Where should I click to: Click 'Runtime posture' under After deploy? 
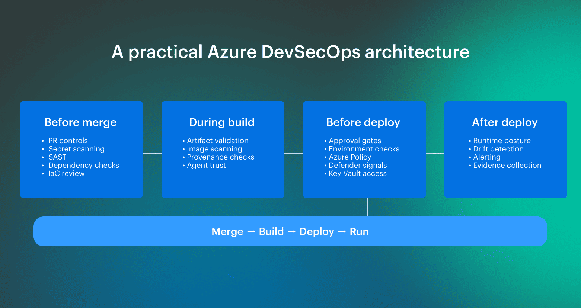coord(502,141)
